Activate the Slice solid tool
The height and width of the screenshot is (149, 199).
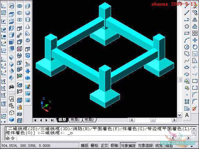[28, 64]
